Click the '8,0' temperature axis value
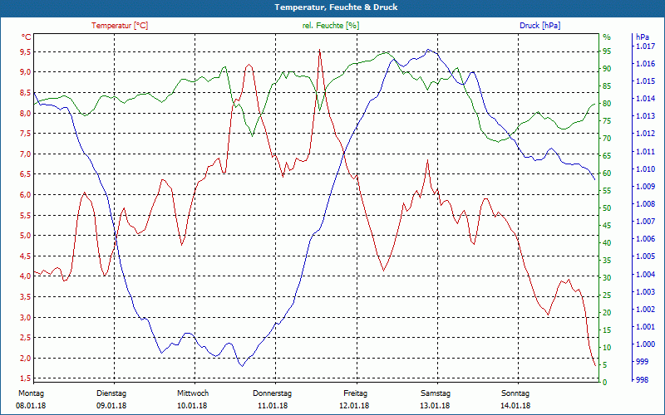This screenshot has width=665, height=415. [26, 113]
